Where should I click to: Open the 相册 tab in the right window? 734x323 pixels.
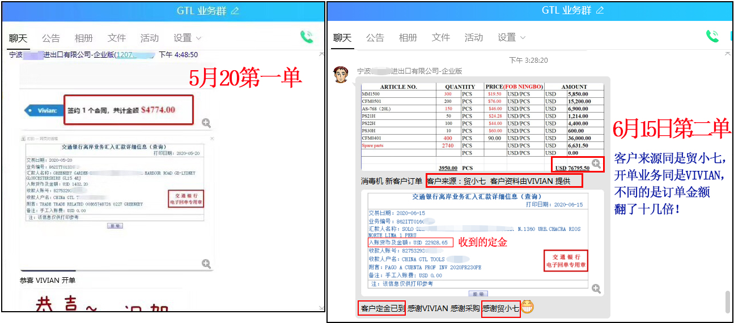click(408, 37)
